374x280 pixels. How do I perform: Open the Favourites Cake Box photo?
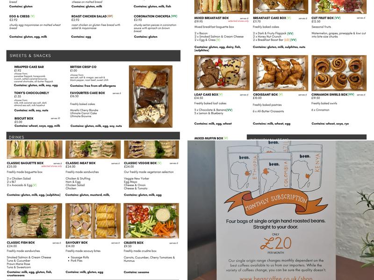tap(151, 97)
